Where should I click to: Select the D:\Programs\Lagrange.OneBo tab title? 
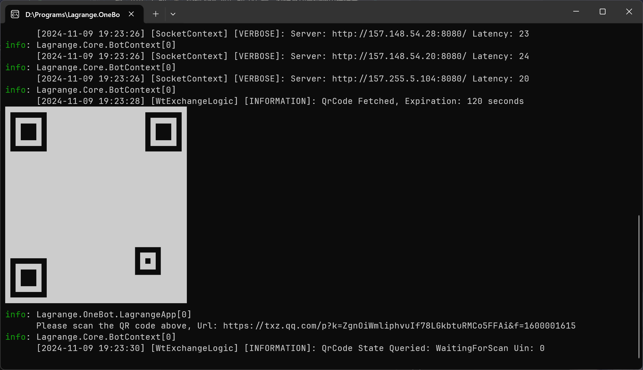[x=72, y=15]
